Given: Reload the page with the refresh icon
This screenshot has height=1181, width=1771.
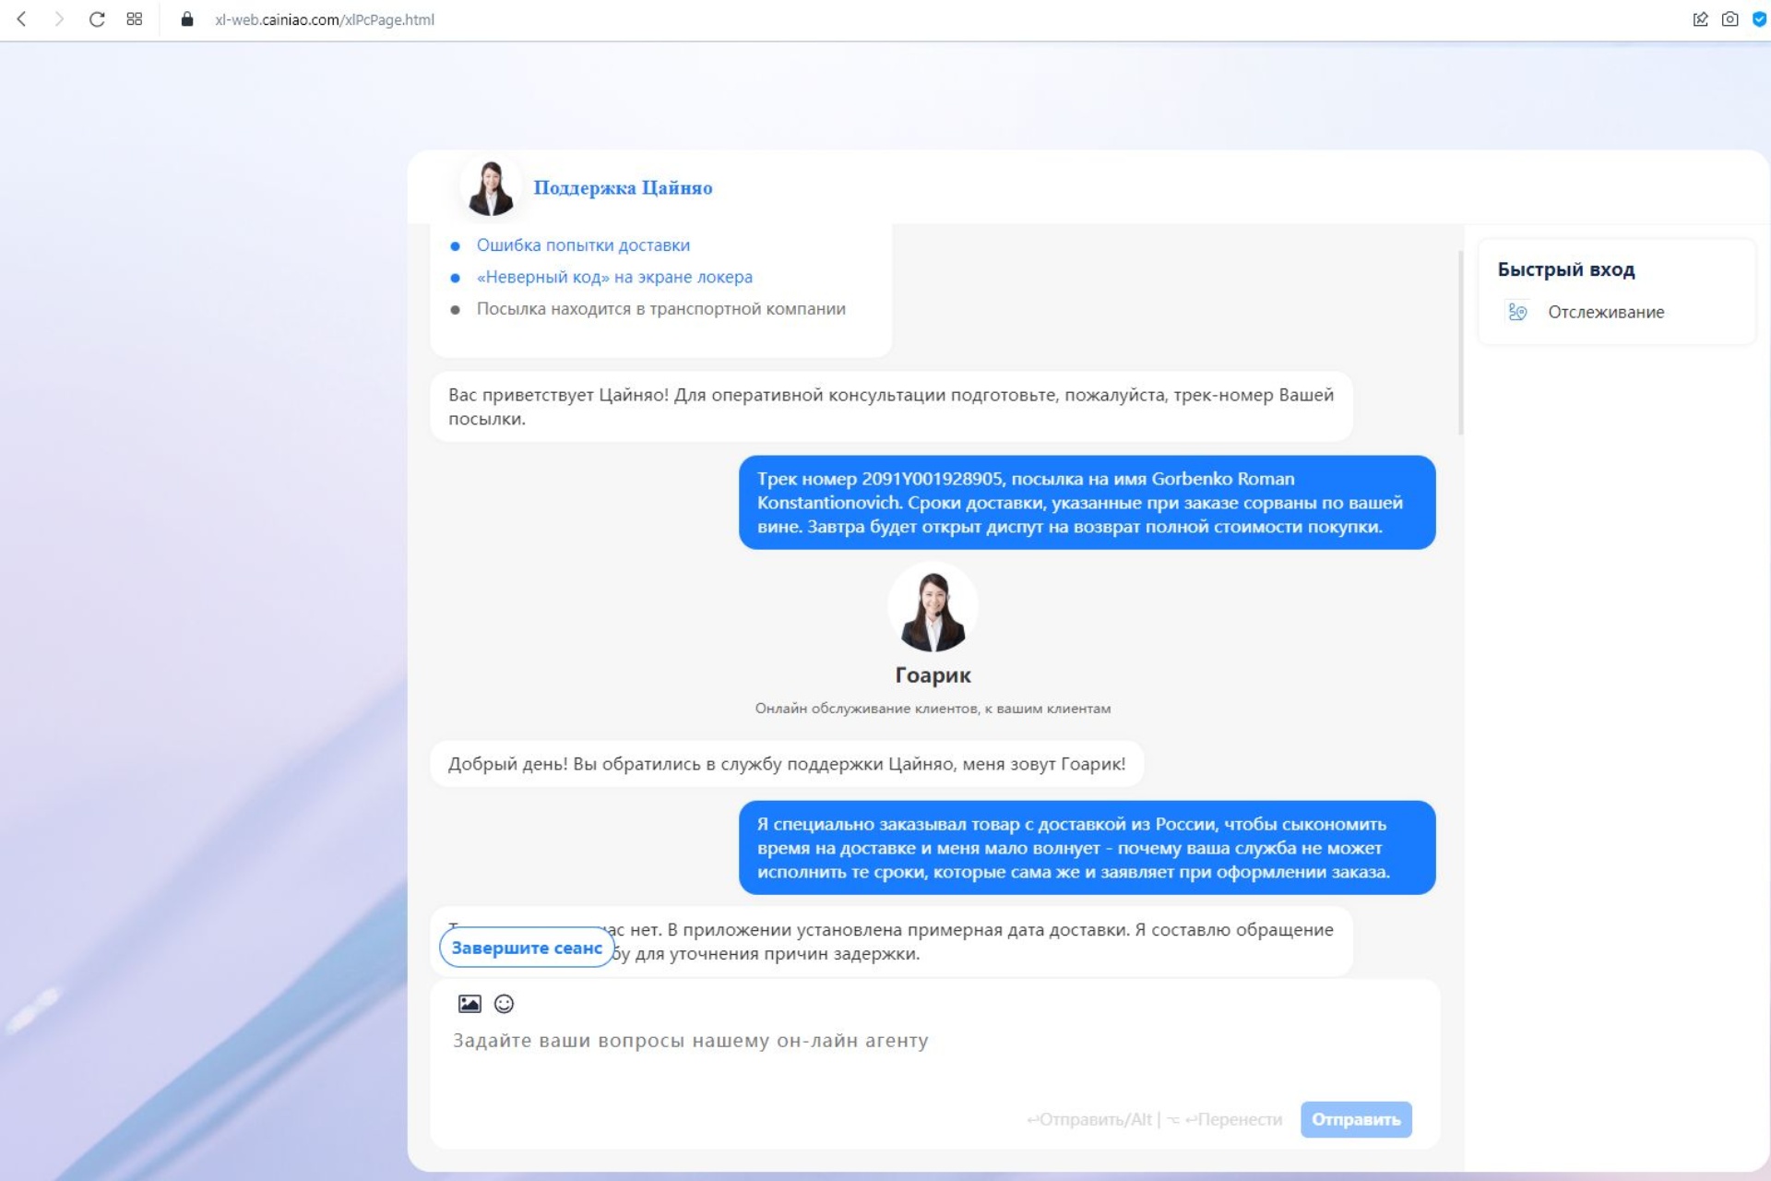Looking at the screenshot, I should pos(97,19).
